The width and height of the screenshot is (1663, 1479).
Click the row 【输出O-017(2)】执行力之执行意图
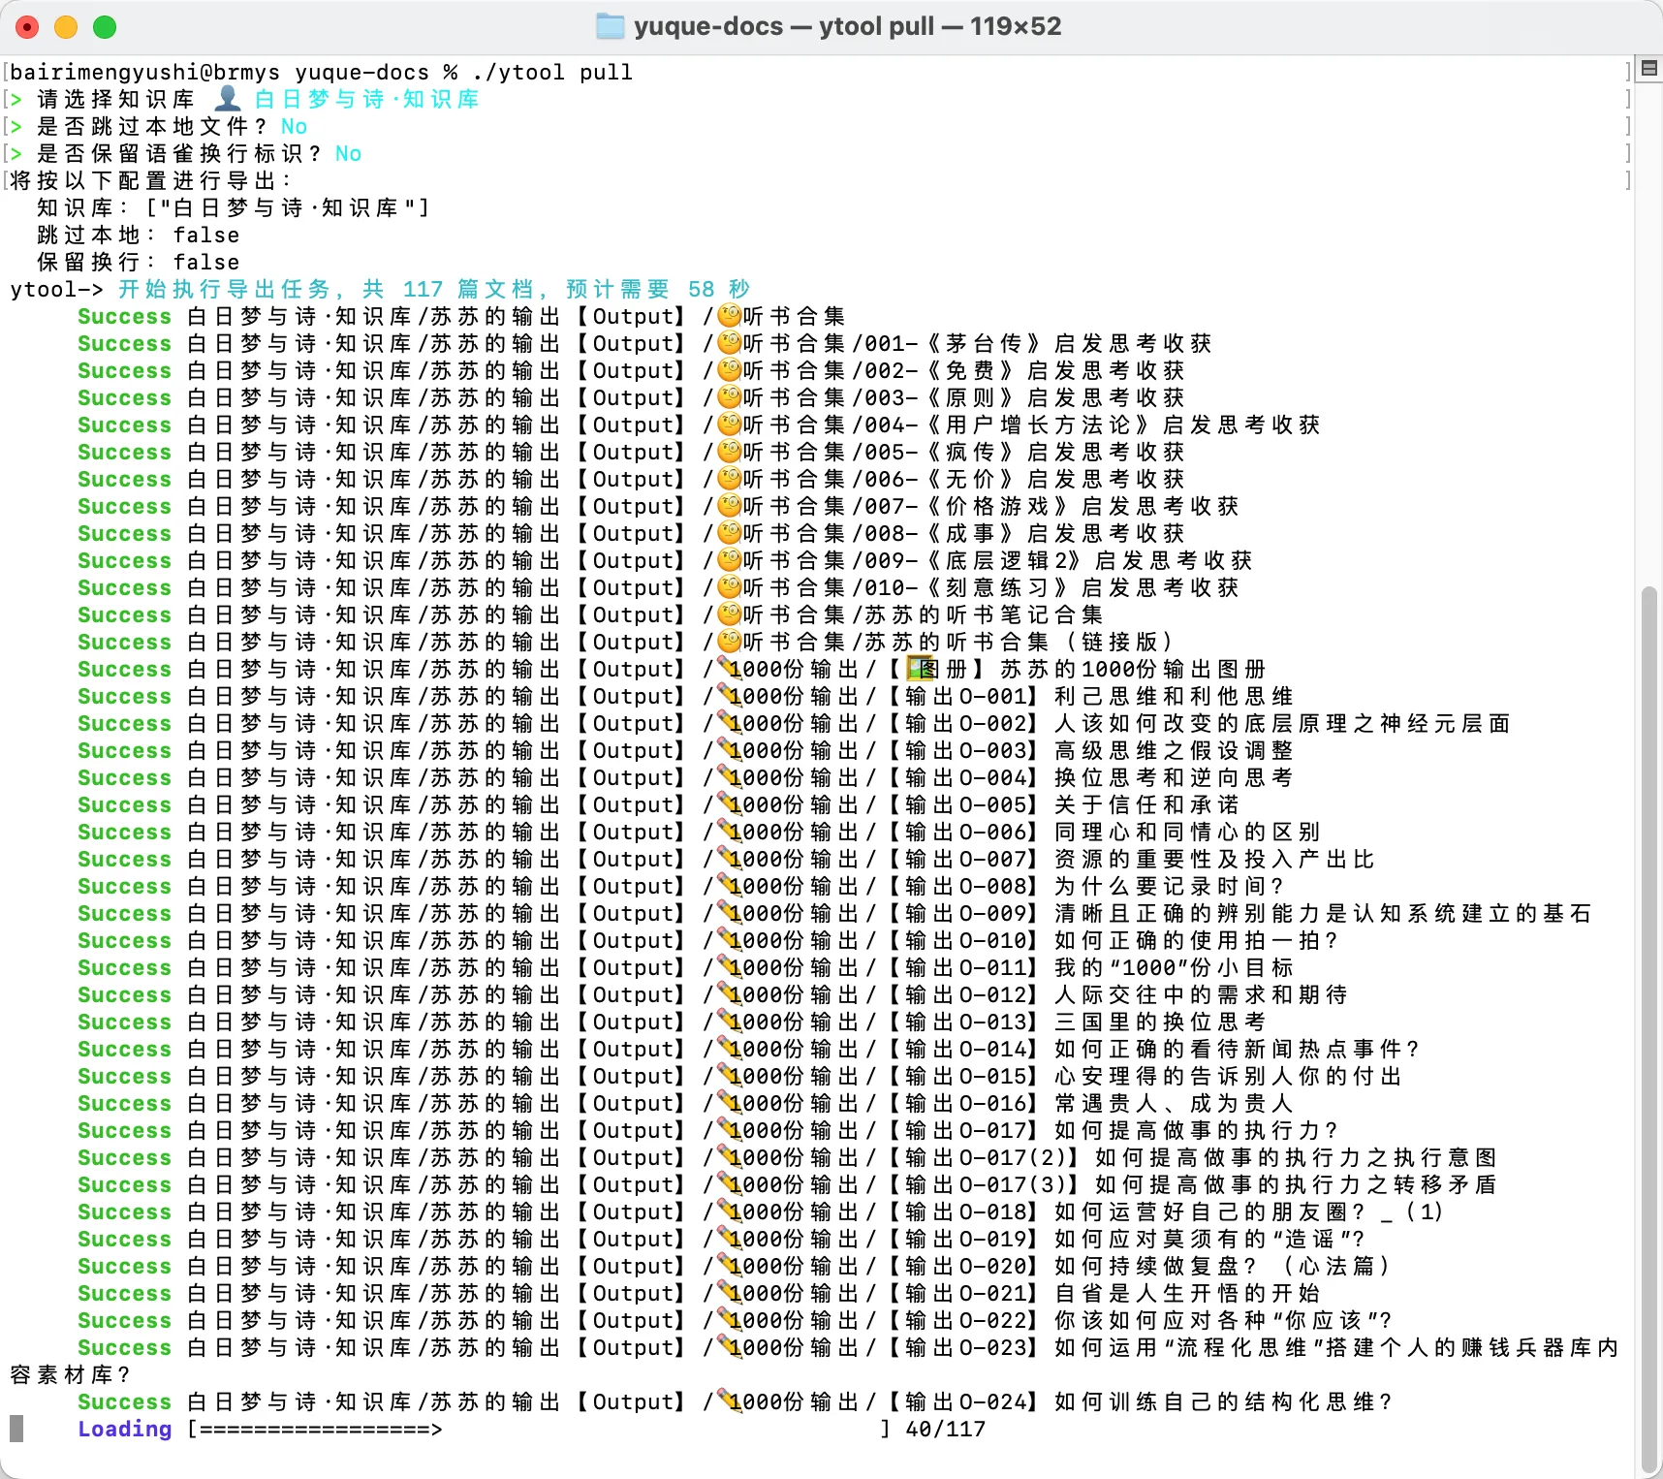pos(787,1157)
